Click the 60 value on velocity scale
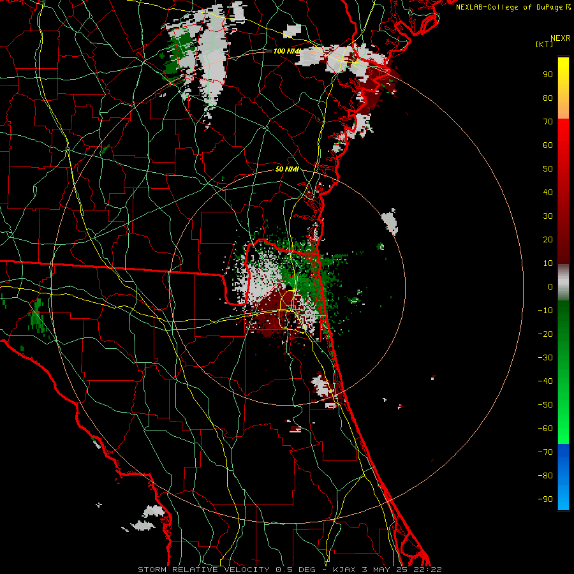The width and height of the screenshot is (574, 574). pos(548,145)
